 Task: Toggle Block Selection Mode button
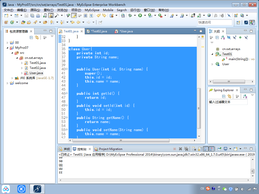tap(85, 15)
